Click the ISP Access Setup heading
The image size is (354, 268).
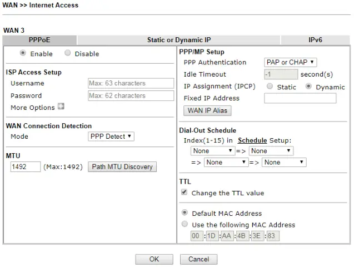click(34, 72)
